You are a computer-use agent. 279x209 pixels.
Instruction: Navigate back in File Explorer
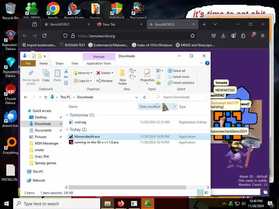[26, 97]
